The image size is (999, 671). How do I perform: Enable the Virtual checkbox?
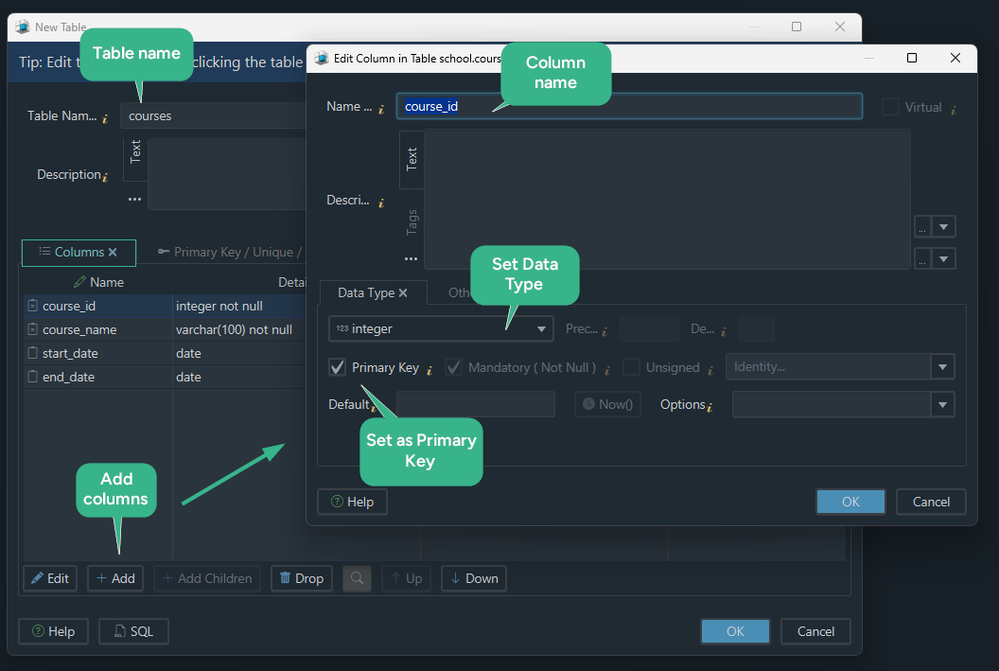point(890,106)
